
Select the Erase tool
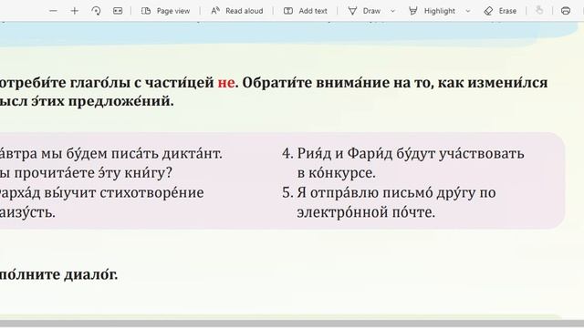500,11
